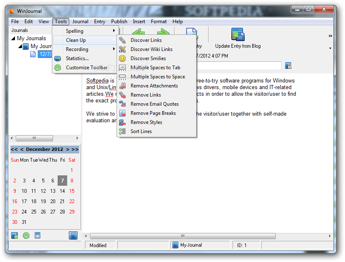Open the Insert menu
The height and width of the screenshot is (262, 345).
[x=139, y=22]
